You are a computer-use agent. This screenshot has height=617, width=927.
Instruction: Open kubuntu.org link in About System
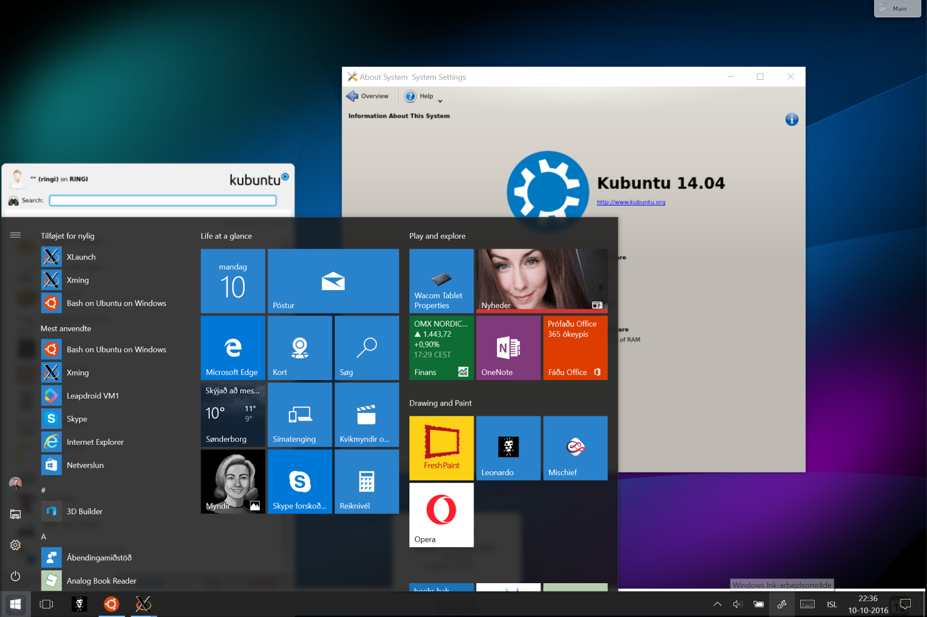[x=631, y=202]
